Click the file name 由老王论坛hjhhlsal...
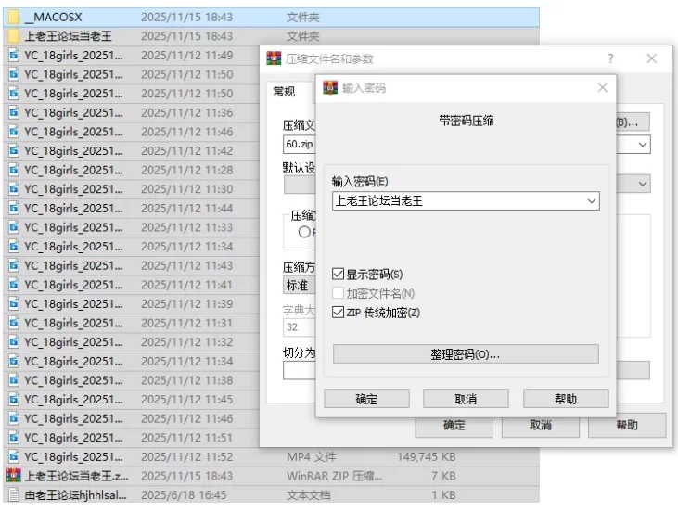This screenshot has height=512, width=678. tap(76, 494)
